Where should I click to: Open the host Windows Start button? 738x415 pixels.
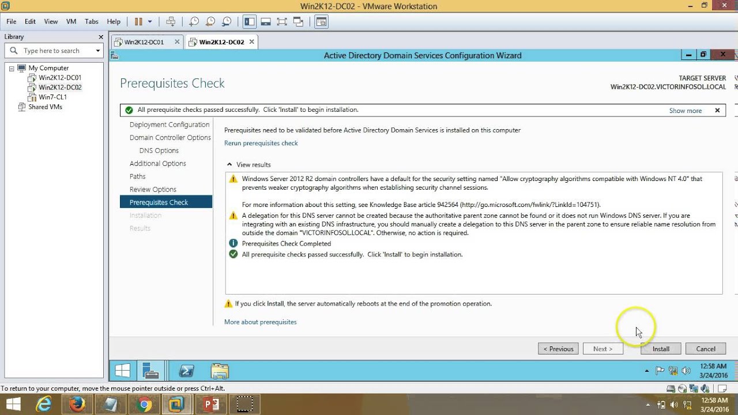pos(13,404)
